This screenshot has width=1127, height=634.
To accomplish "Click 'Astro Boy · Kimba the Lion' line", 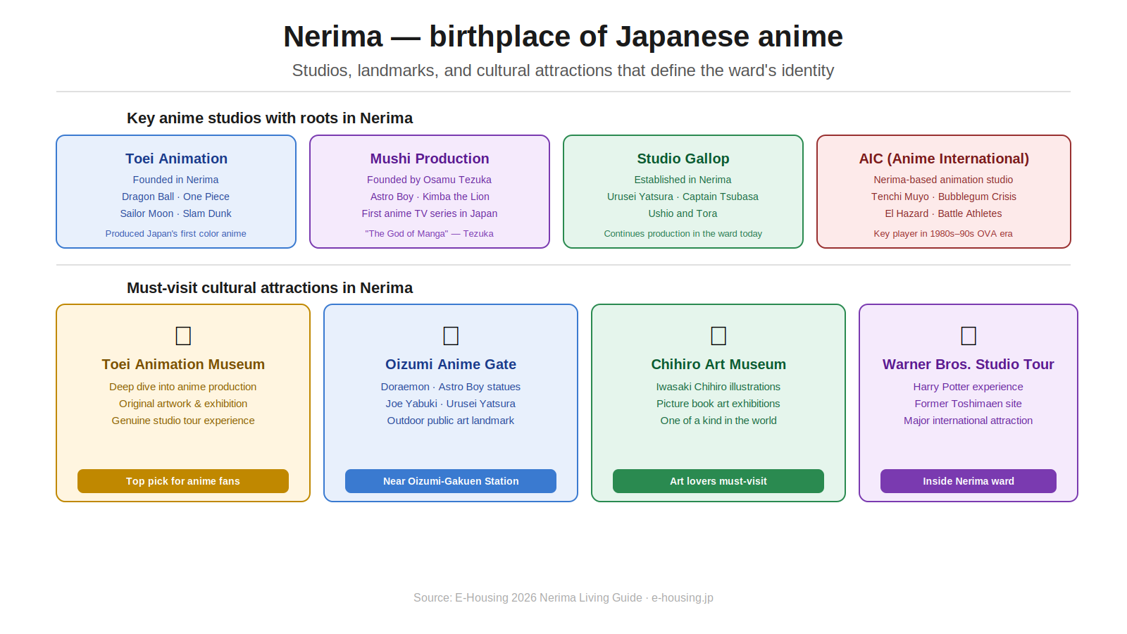I will (430, 197).
